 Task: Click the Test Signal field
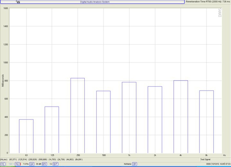[x=215, y=159]
